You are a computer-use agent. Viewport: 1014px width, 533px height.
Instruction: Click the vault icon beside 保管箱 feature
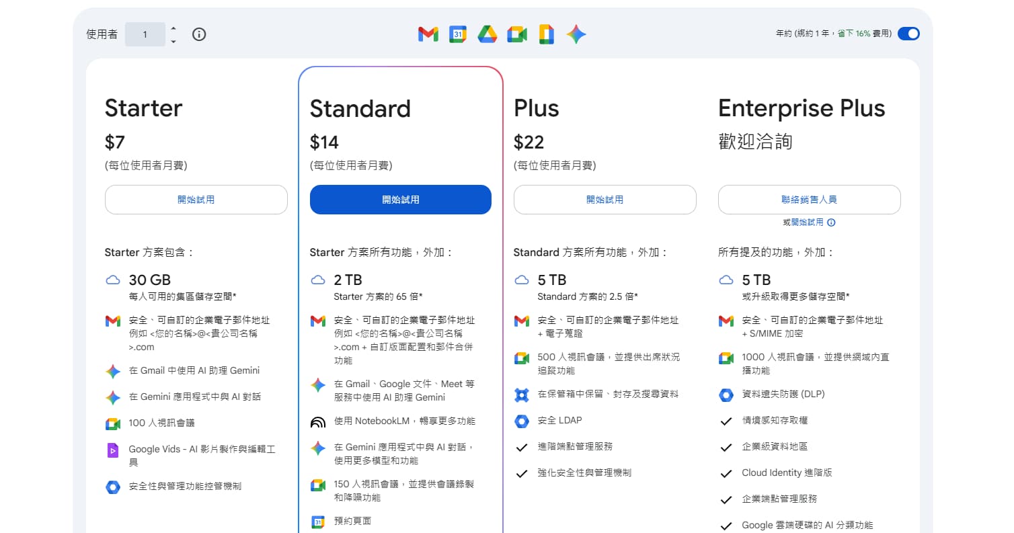click(x=522, y=395)
